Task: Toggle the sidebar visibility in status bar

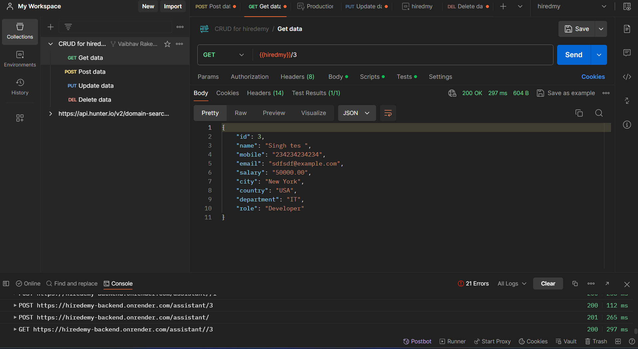Action: pos(6,284)
